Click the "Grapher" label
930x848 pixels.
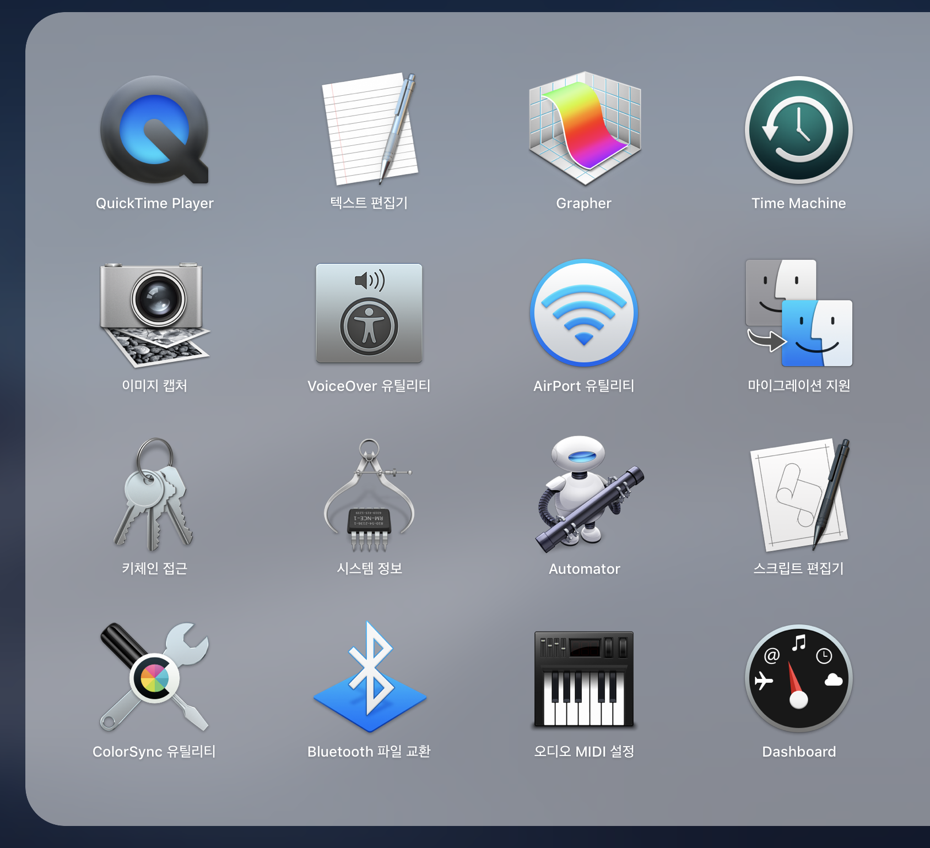click(584, 203)
